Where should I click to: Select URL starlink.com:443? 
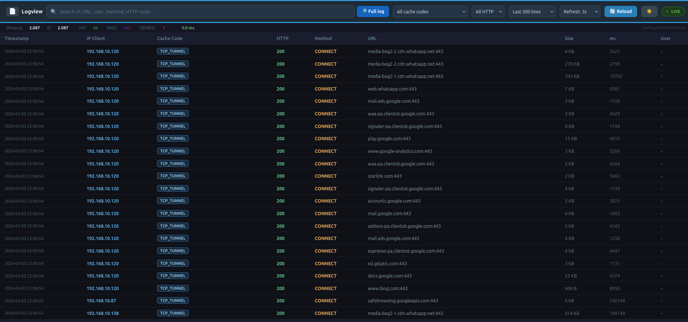tap(385, 176)
